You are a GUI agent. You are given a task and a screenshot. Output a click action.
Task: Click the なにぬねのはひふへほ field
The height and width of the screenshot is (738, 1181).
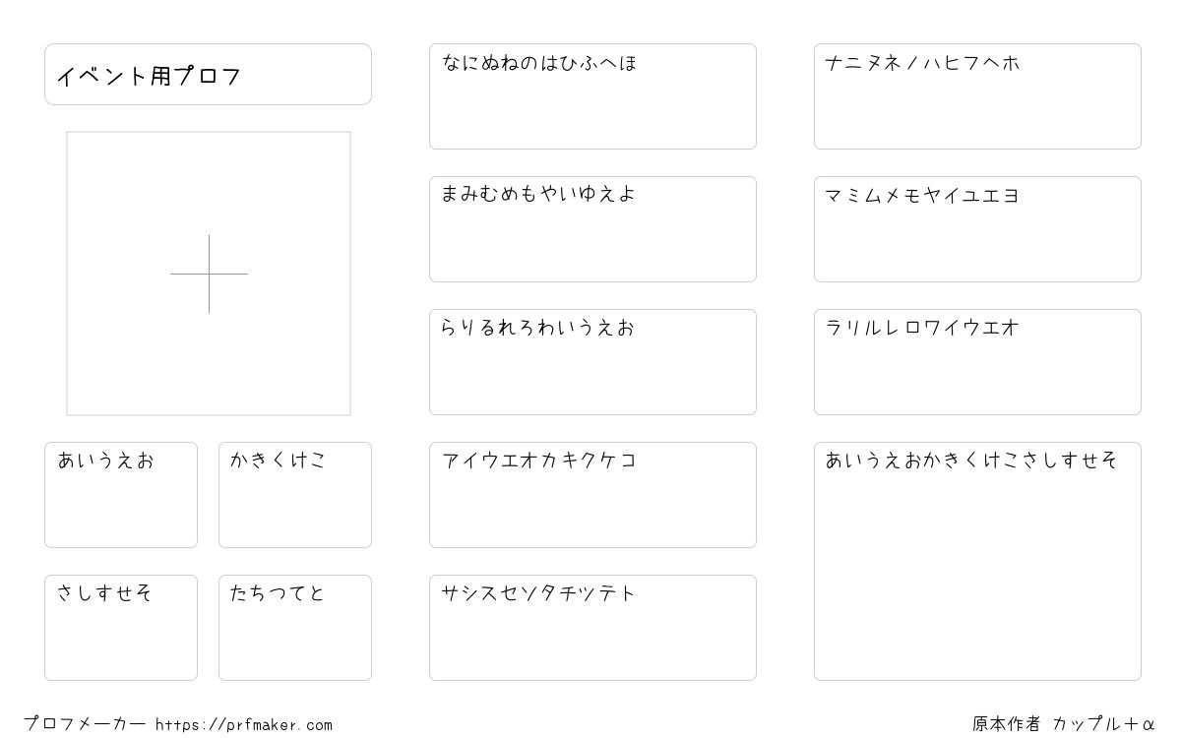point(592,96)
